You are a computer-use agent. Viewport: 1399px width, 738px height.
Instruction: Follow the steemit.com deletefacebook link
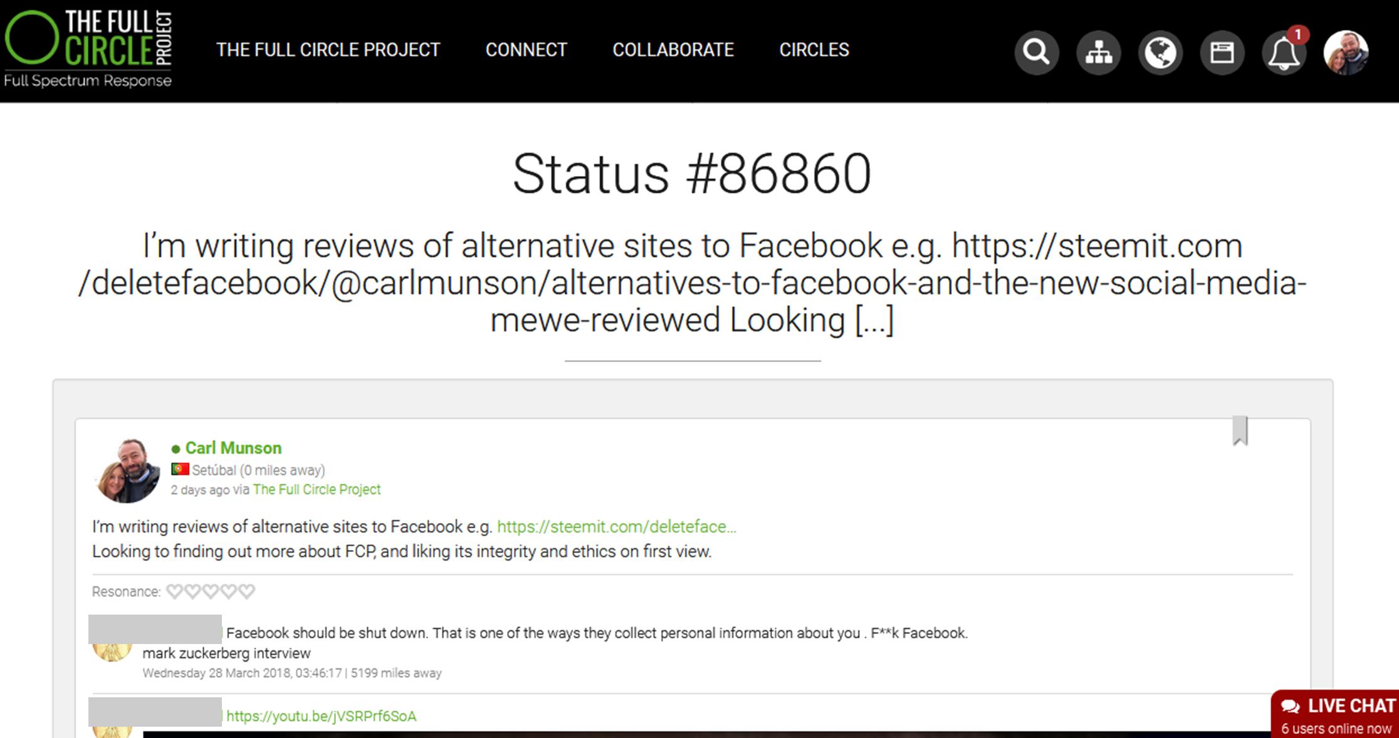616,527
